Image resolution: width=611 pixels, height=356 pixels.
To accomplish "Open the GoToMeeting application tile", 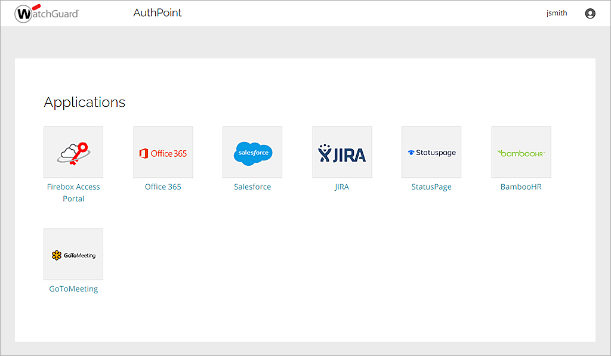I will (73, 253).
